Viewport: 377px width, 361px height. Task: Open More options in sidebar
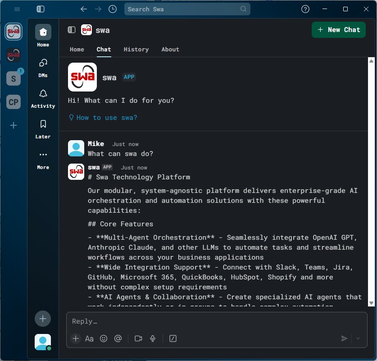[x=43, y=160]
